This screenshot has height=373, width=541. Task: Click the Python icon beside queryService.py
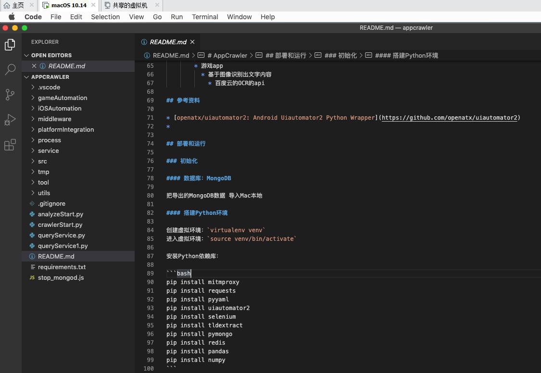(x=32, y=236)
